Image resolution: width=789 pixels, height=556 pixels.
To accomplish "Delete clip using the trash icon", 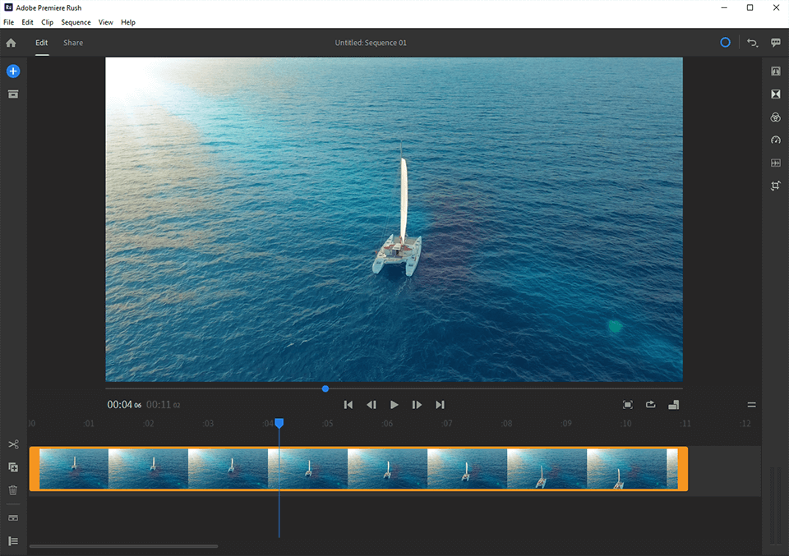I will pos(13,490).
